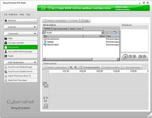Pause the preview playback

130,57
